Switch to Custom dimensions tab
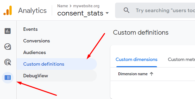195x99 pixels. pos(136,60)
